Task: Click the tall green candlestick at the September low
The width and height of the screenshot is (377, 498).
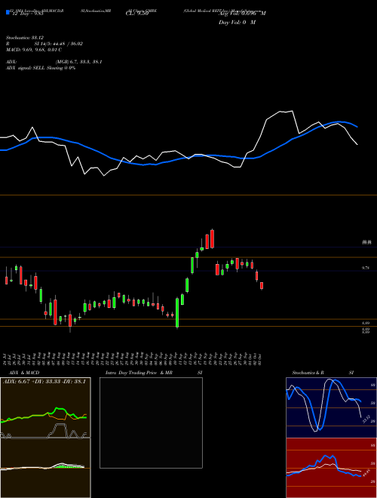Action: pyautogui.click(x=177, y=312)
